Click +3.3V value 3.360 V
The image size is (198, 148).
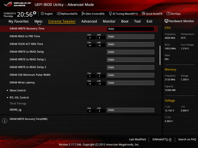169,121
